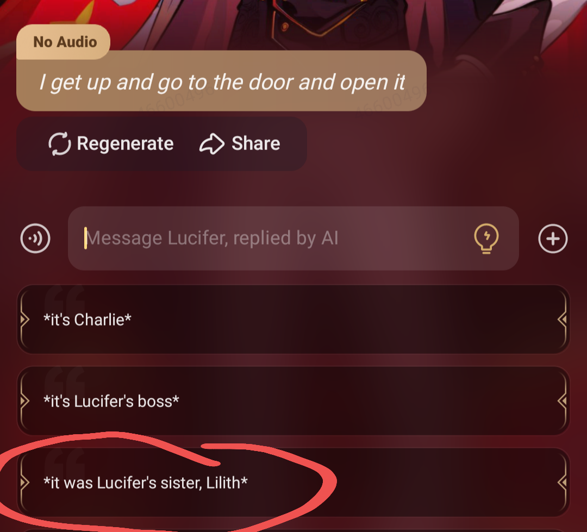The image size is (587, 532).
Task: Click the Share text label
Action: click(x=255, y=143)
